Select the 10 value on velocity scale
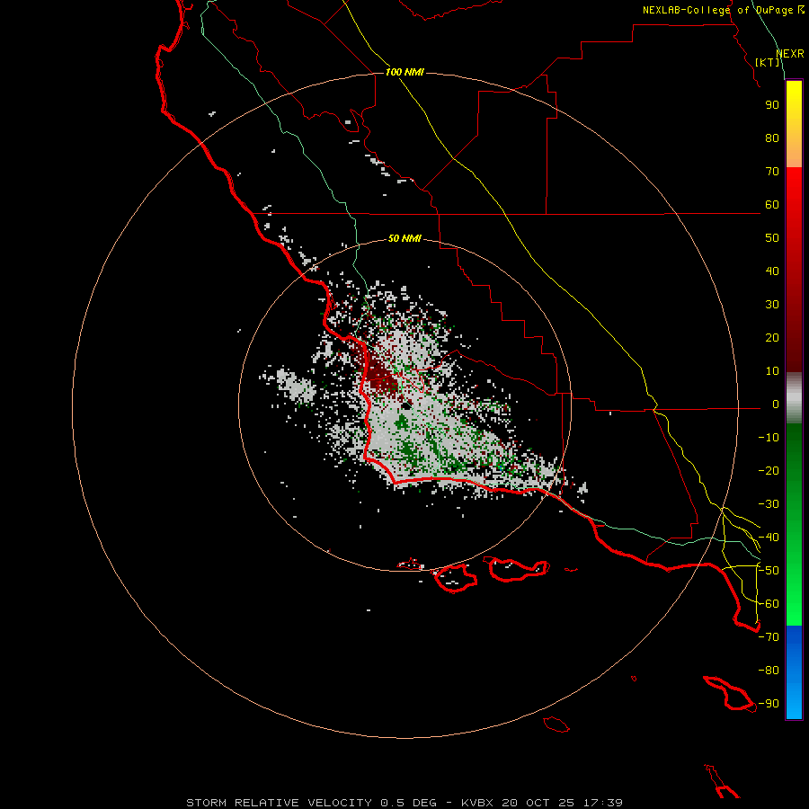 click(772, 371)
